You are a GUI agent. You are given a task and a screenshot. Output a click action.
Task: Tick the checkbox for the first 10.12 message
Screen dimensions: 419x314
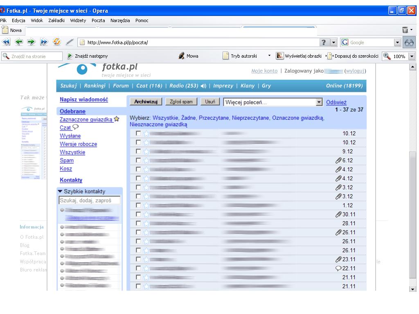[138, 133]
